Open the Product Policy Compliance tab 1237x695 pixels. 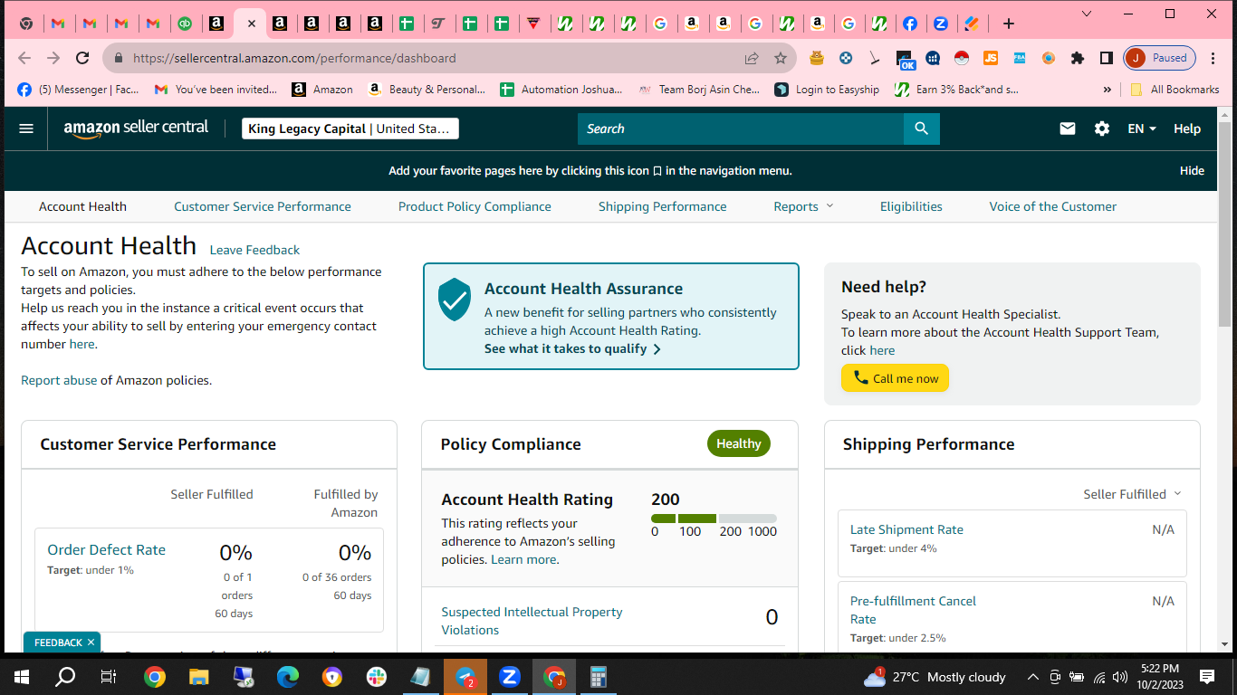point(475,206)
